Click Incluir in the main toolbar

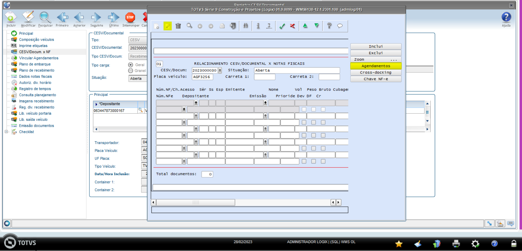11,19
